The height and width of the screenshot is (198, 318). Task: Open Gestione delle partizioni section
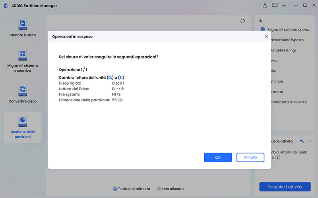pos(22,122)
